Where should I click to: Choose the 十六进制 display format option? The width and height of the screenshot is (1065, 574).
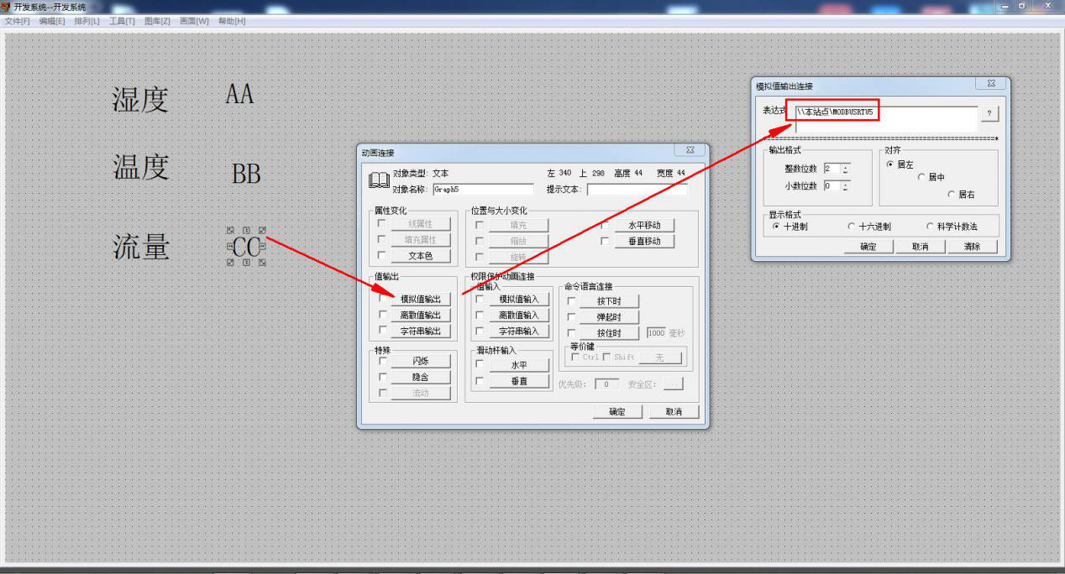852,227
